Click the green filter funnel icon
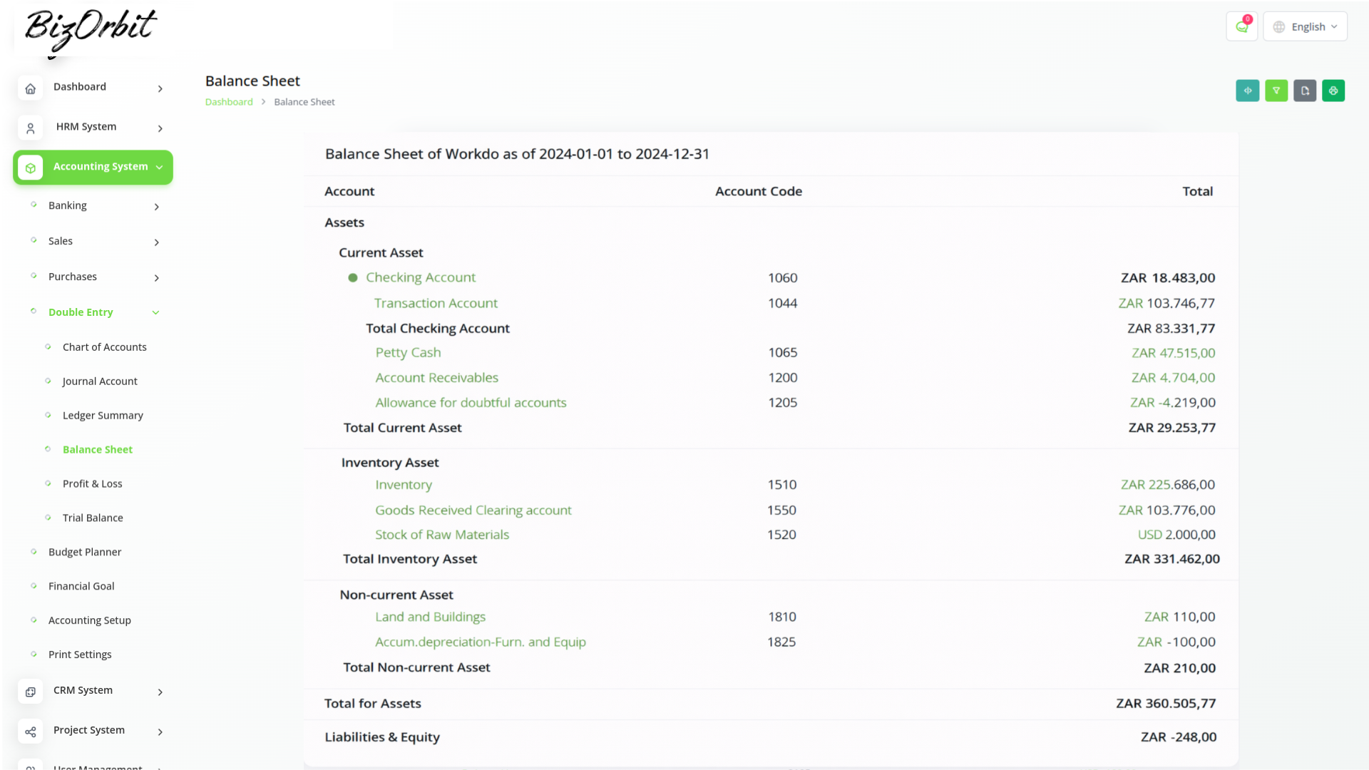Screen dimensions: 1369x770 (1276, 91)
